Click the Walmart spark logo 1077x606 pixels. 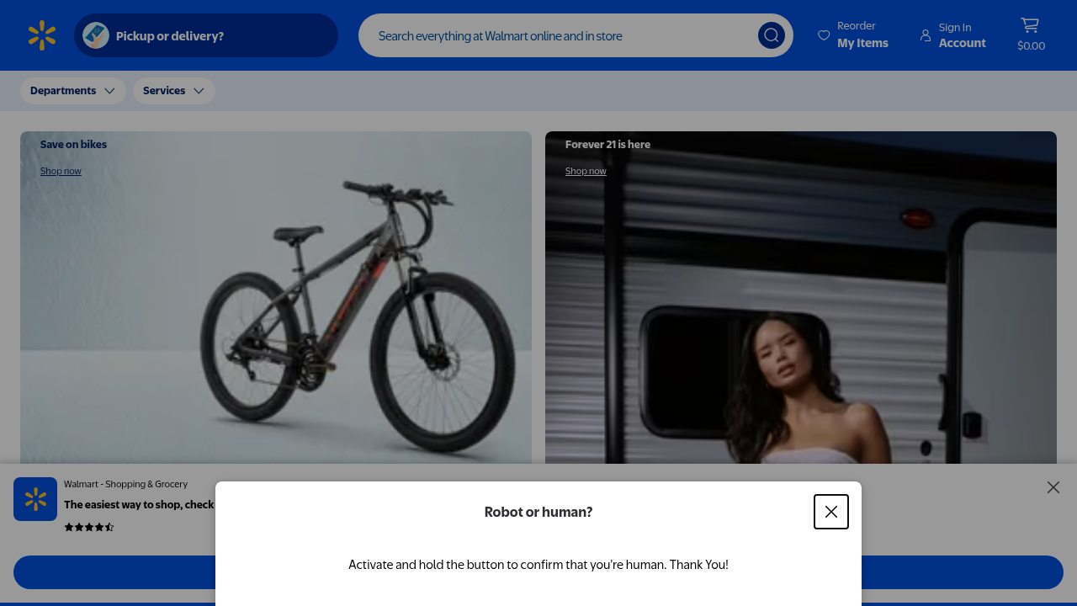point(41,35)
